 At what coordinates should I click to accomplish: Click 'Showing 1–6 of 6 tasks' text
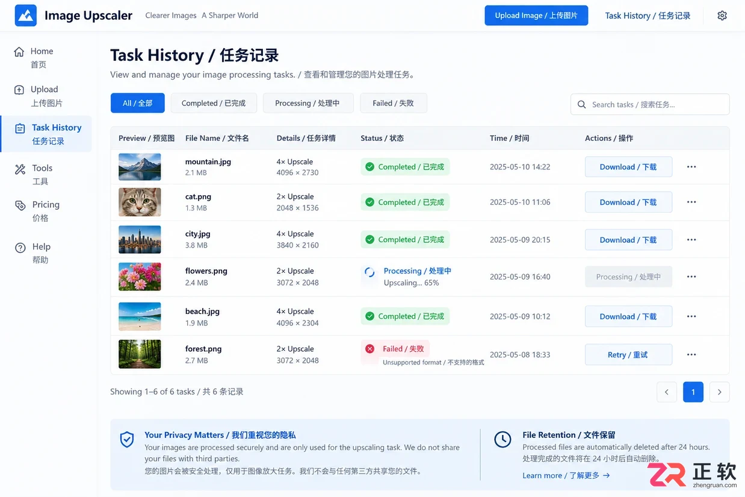pos(177,392)
